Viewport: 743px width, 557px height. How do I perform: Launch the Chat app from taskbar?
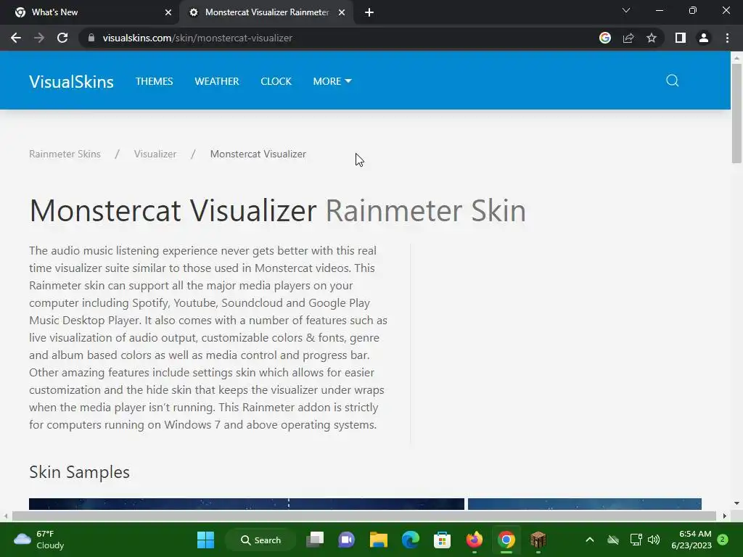click(346, 540)
